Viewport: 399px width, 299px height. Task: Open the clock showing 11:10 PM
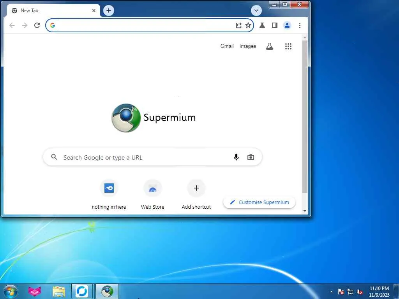click(379, 292)
